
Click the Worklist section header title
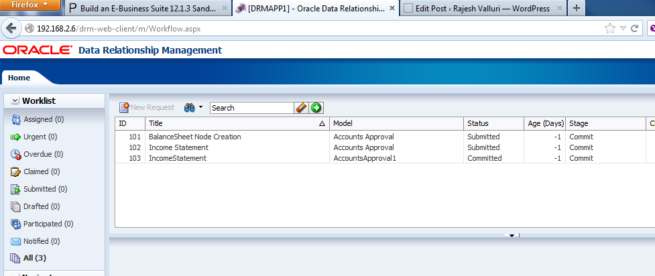(39, 100)
